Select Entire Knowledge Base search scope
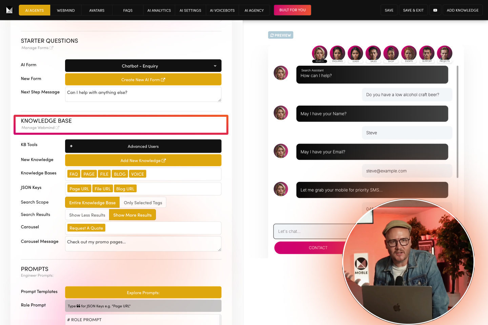The image size is (488, 325). click(x=92, y=202)
